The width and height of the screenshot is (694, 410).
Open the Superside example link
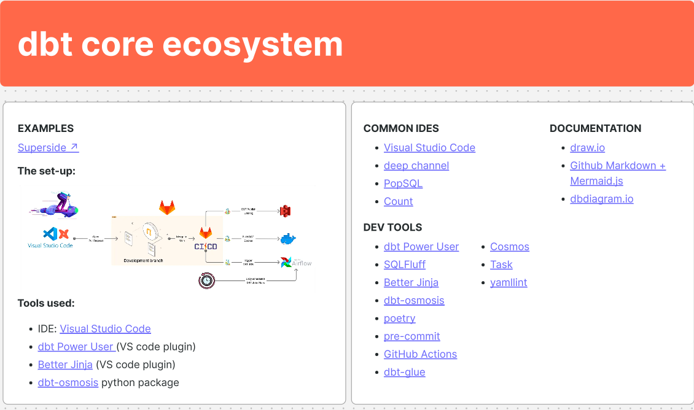[49, 147]
